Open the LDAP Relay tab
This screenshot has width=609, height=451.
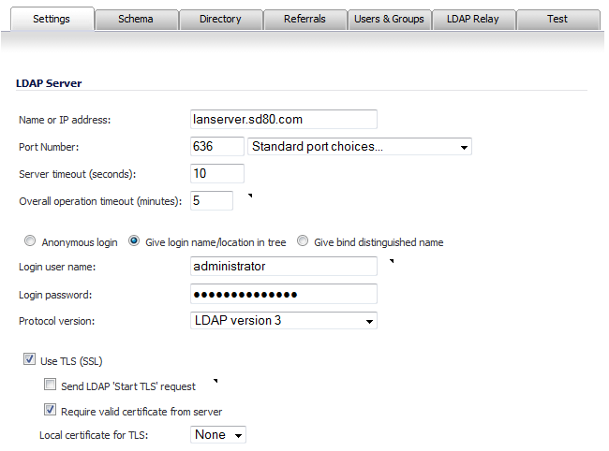[473, 20]
